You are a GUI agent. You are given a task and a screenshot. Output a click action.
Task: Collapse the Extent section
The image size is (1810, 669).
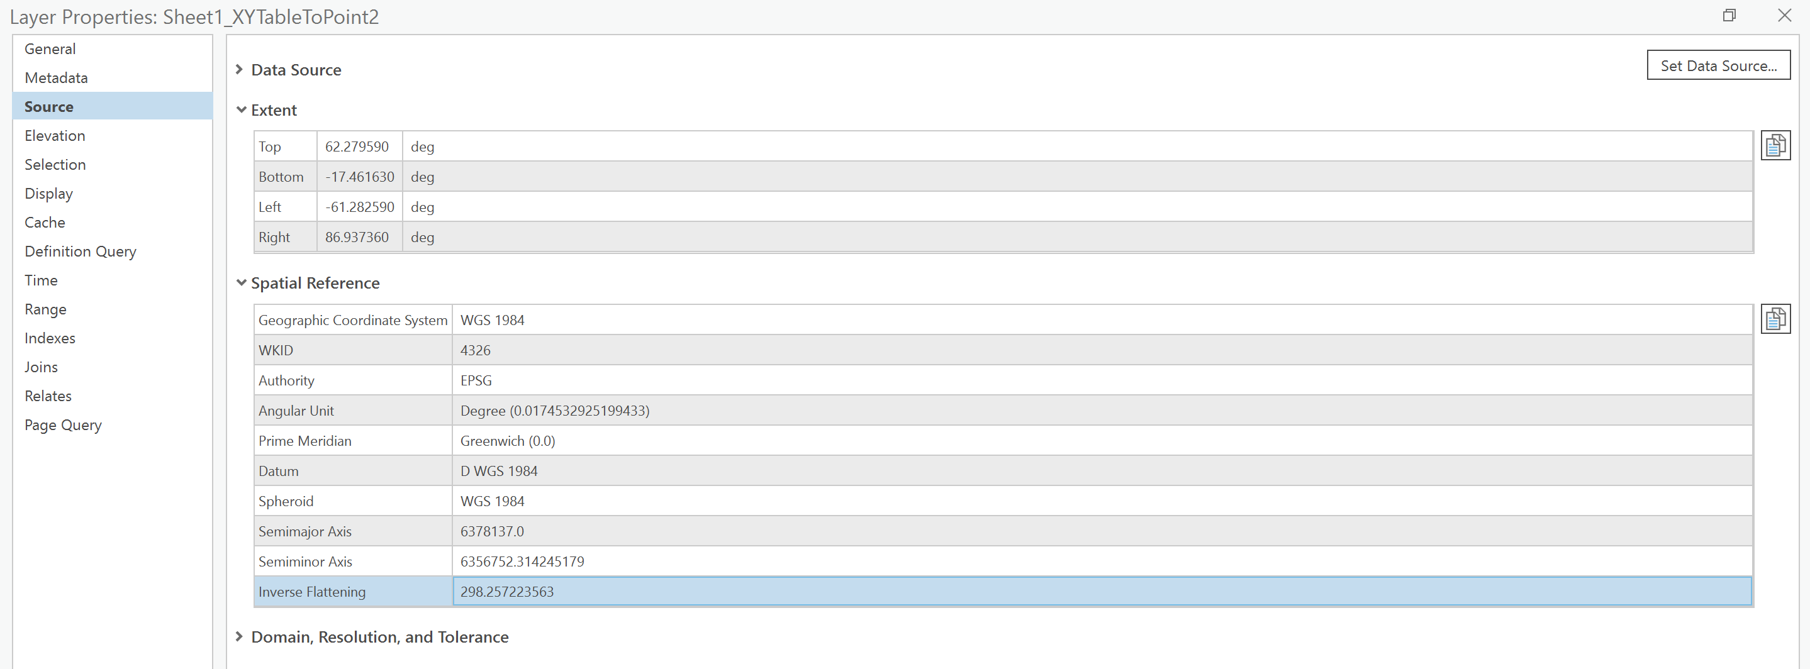(x=241, y=109)
